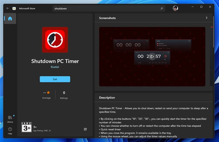
Task: Open the user profile avatar
Action: (175, 8)
